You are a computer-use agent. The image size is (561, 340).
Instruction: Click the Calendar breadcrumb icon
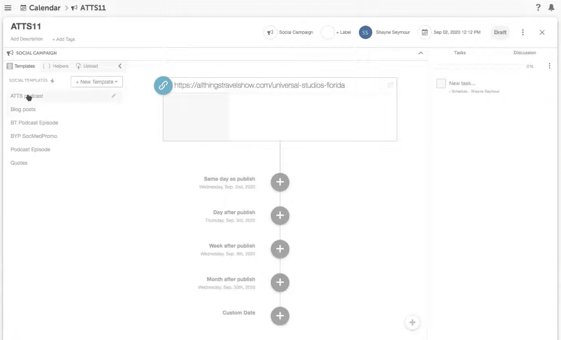point(23,8)
